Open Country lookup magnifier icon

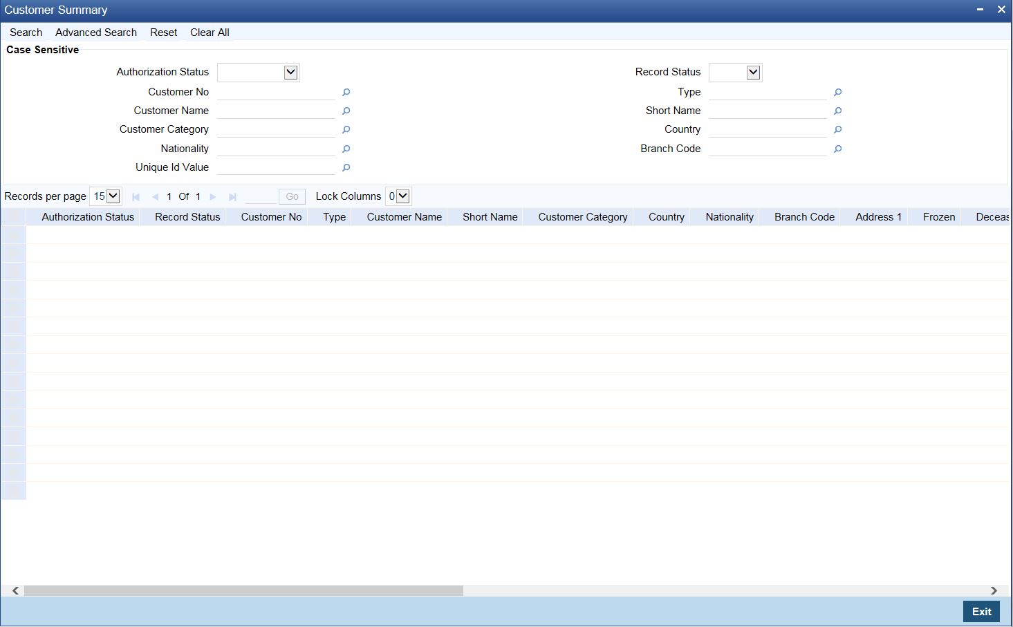tap(837, 129)
